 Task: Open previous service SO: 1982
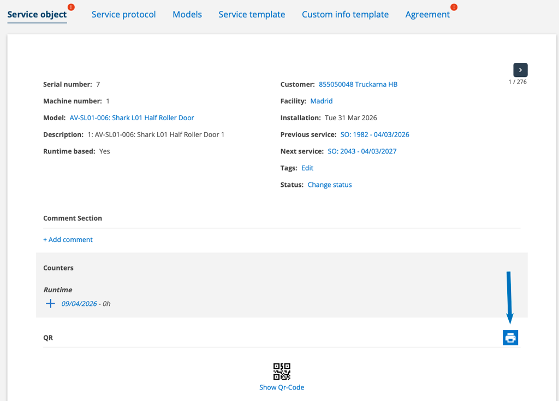[x=374, y=134]
